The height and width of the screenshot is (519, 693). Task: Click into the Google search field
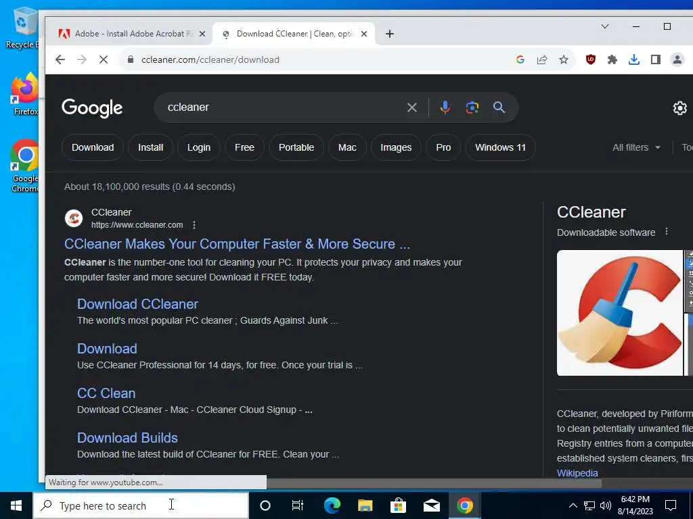283,107
